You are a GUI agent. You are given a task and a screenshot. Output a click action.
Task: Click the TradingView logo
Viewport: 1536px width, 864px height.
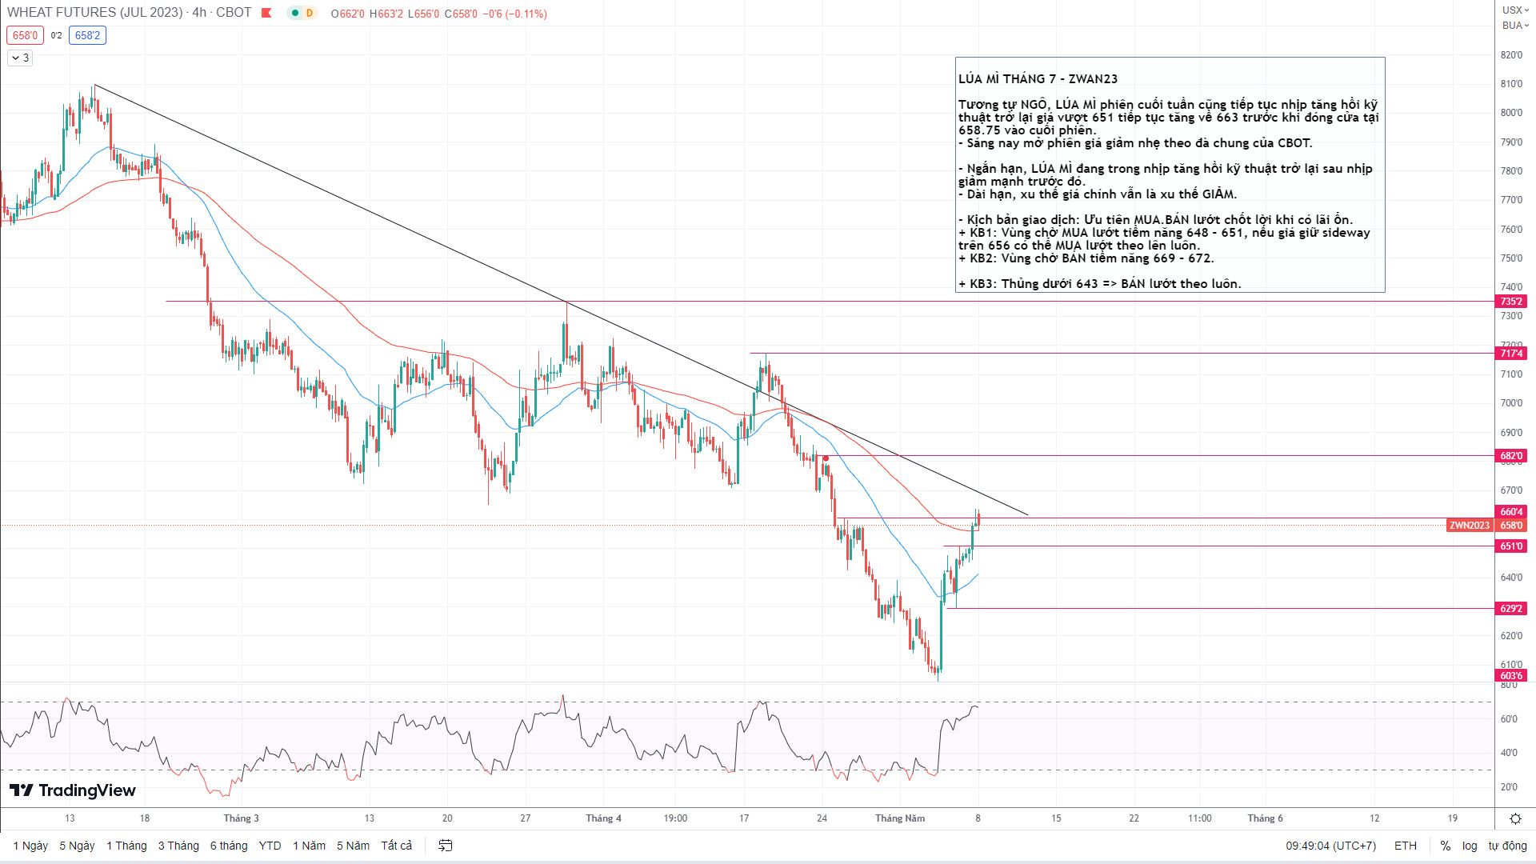(73, 790)
